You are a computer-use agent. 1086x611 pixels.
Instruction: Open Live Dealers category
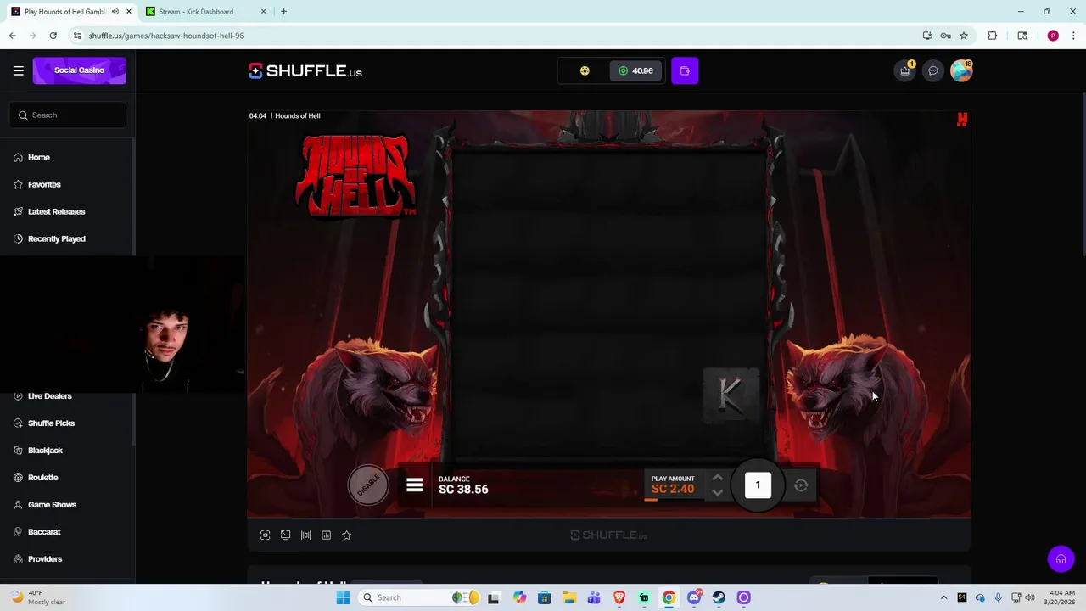(x=49, y=396)
